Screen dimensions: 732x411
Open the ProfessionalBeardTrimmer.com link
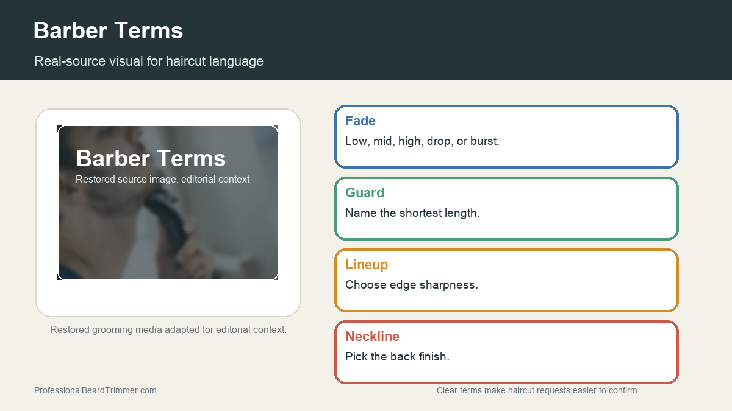[95, 390]
